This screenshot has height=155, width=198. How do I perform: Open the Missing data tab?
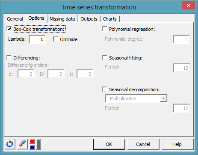click(x=62, y=19)
